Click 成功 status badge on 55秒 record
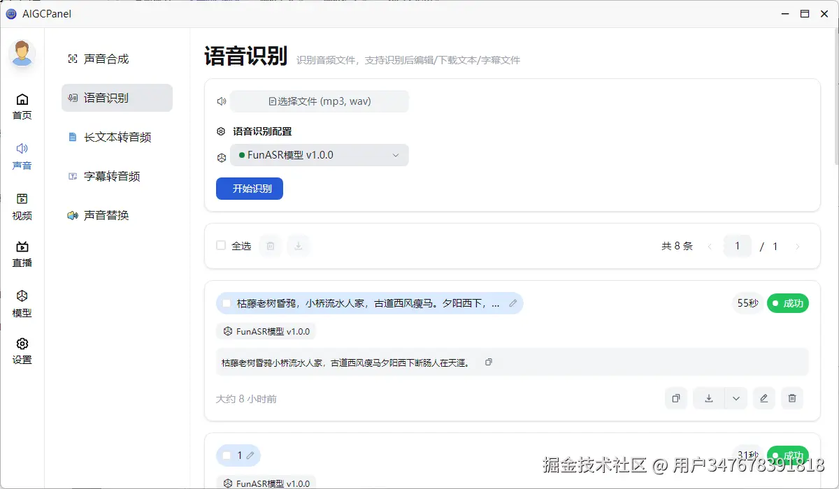 (x=788, y=303)
